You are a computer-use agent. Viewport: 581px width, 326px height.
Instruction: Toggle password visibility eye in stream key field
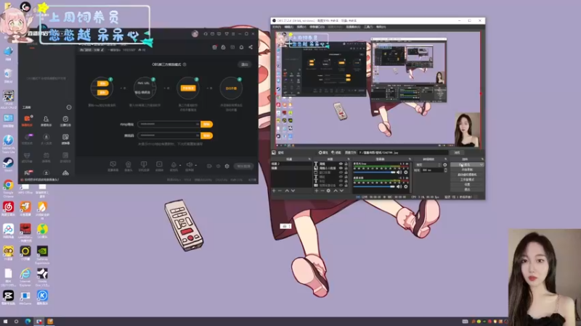(x=198, y=135)
